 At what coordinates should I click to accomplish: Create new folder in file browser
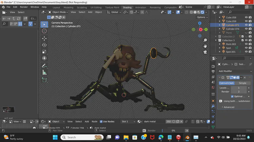(25, 19)
